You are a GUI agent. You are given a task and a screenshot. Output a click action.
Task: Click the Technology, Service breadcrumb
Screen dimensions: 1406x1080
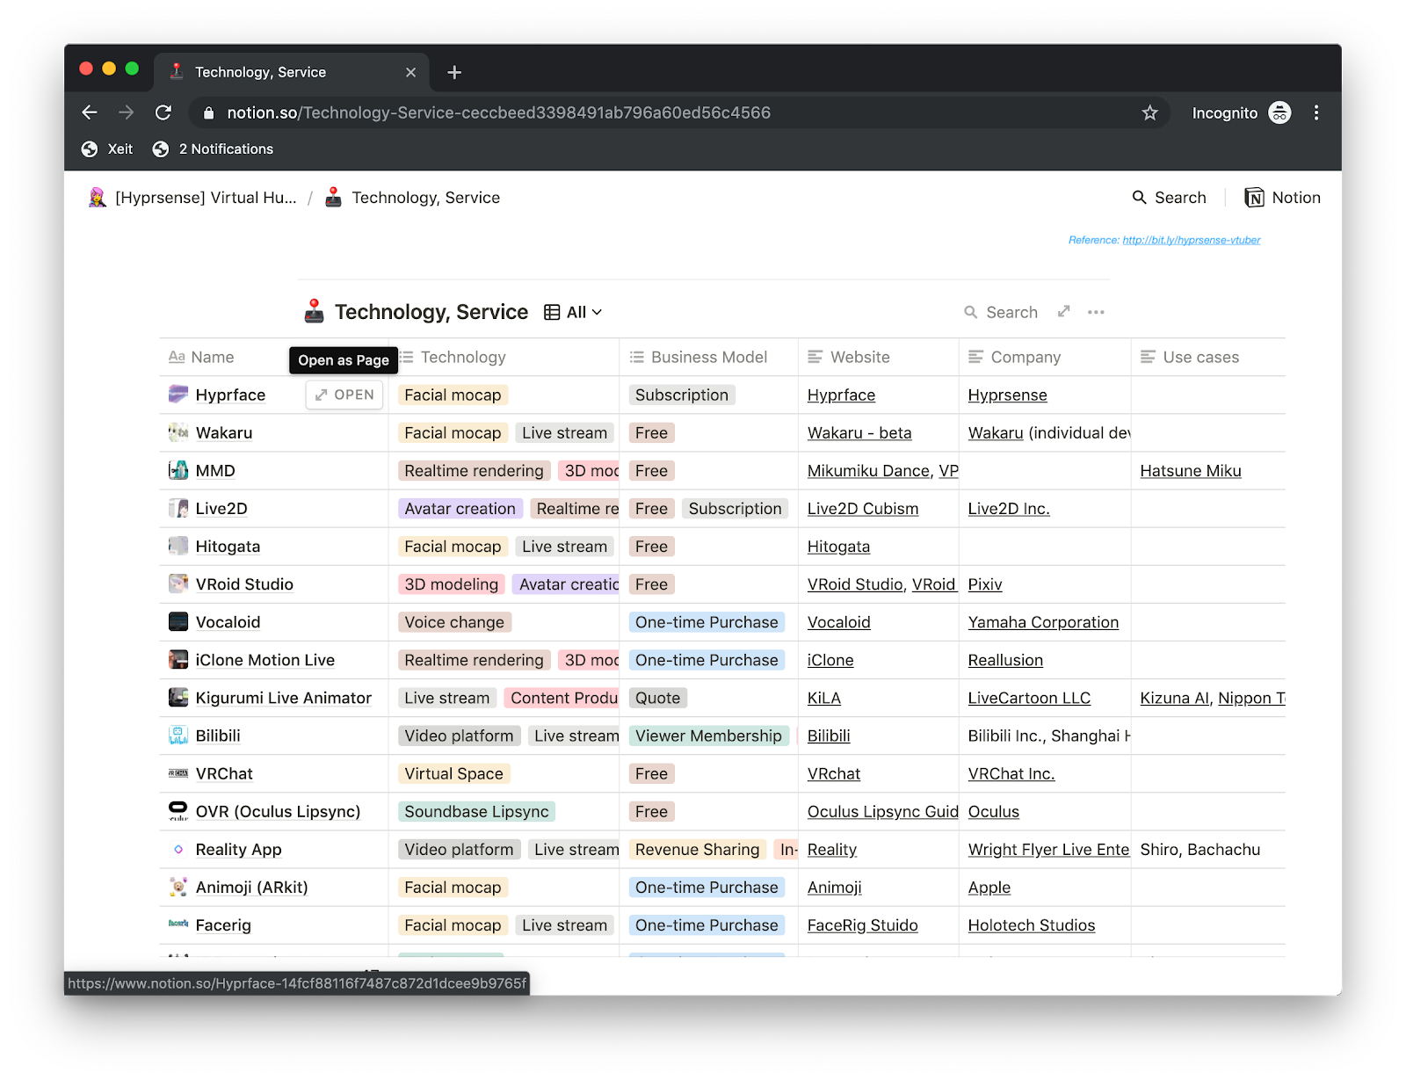coord(413,198)
